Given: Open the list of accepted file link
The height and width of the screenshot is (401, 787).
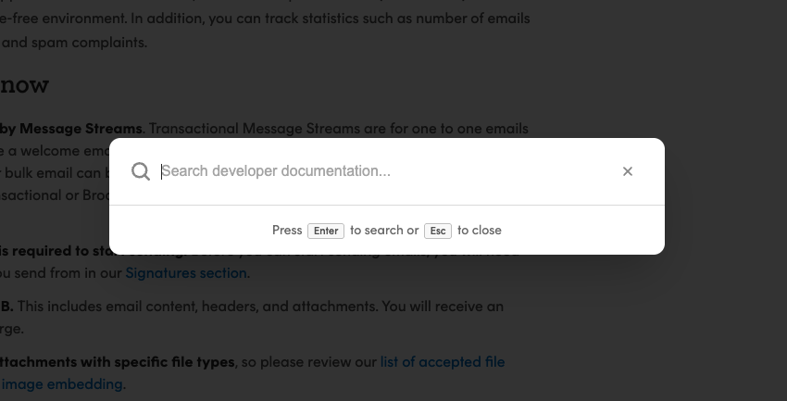Looking at the screenshot, I should 443,361.
